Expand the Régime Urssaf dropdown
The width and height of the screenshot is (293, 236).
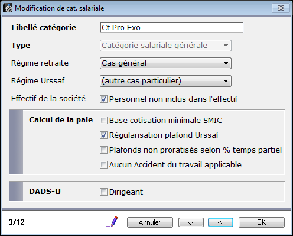[x=165, y=81]
